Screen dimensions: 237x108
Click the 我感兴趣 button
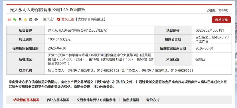[221, 20]
